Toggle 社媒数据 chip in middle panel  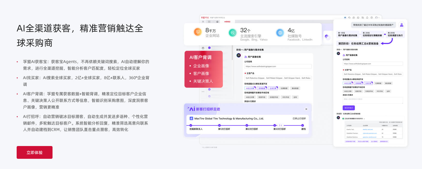coord(284,88)
